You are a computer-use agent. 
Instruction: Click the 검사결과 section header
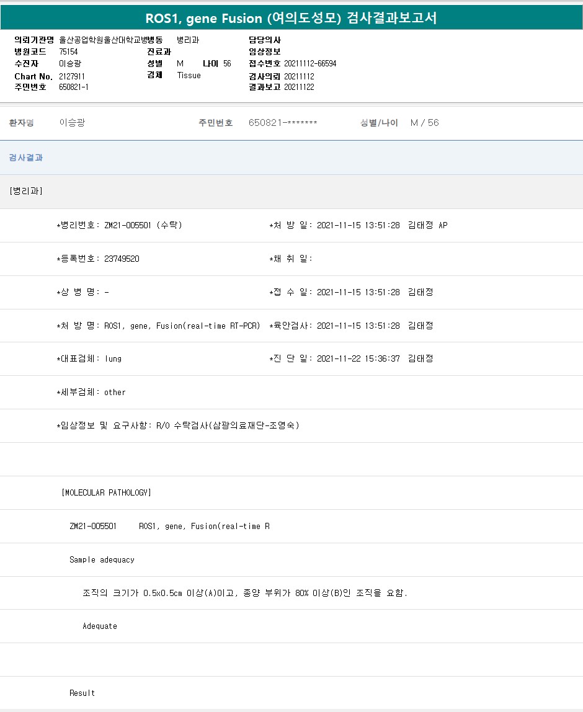tap(26, 158)
